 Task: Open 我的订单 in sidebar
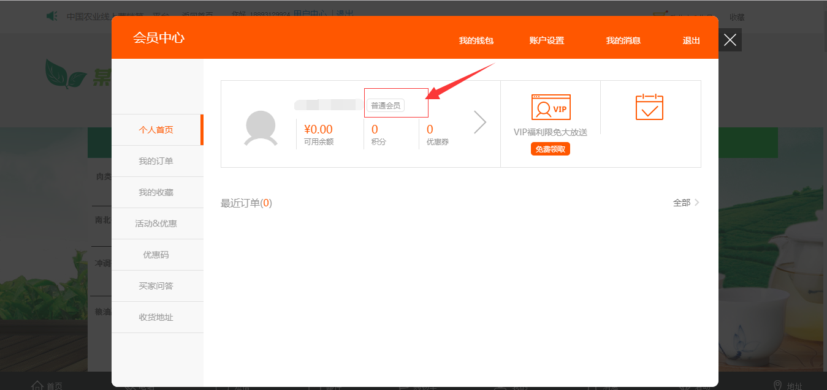156,161
